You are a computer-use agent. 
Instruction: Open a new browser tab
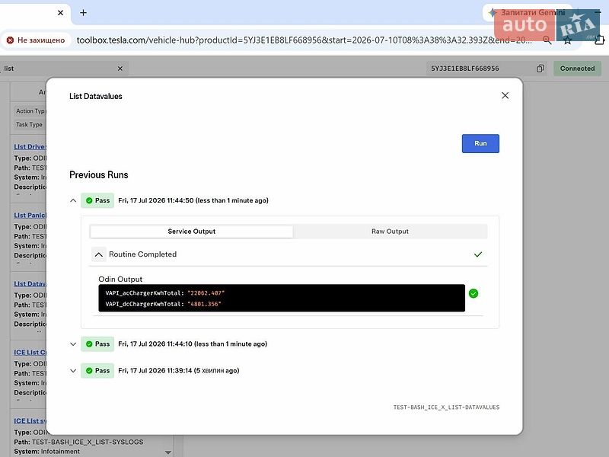(x=83, y=13)
